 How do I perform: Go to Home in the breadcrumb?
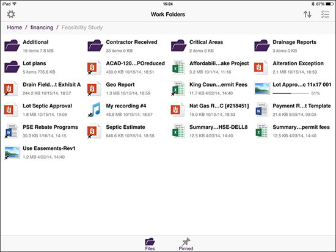pos(15,27)
